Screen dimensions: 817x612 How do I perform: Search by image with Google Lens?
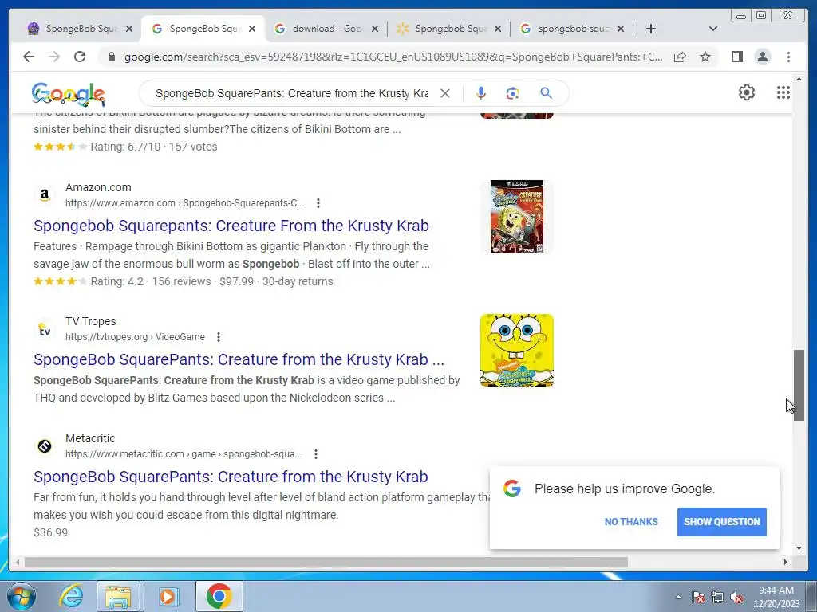click(513, 93)
